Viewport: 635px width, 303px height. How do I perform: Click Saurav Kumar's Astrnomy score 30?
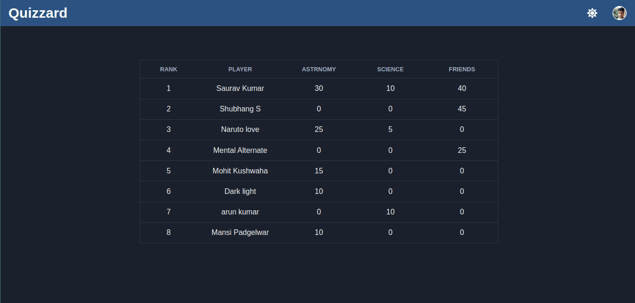(x=319, y=88)
